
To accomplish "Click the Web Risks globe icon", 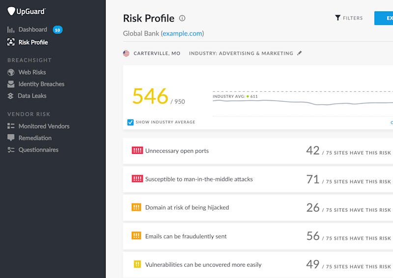I will [x=11, y=72].
